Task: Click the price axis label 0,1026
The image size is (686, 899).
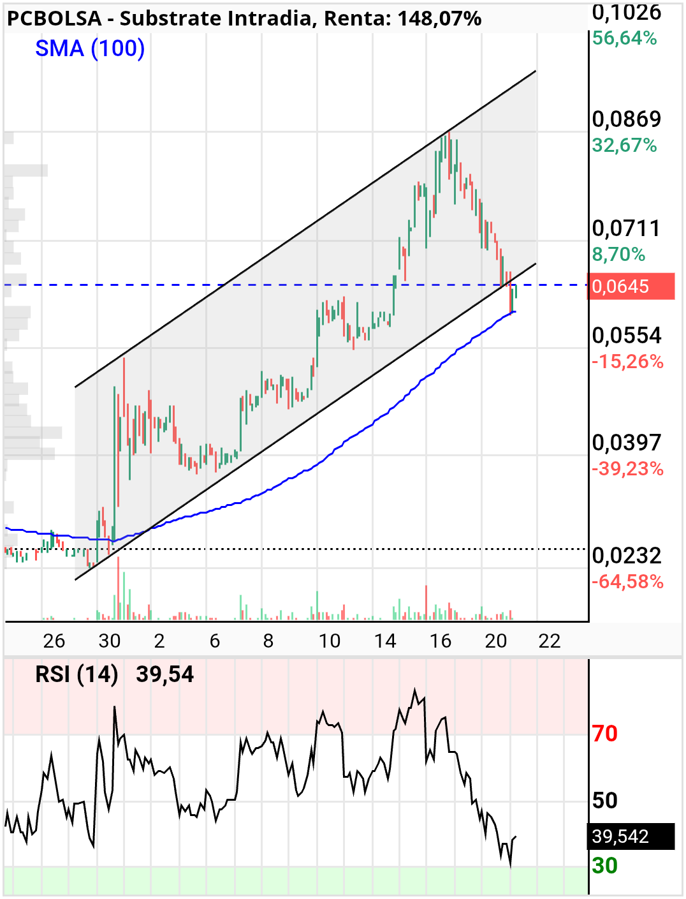Action: click(627, 12)
